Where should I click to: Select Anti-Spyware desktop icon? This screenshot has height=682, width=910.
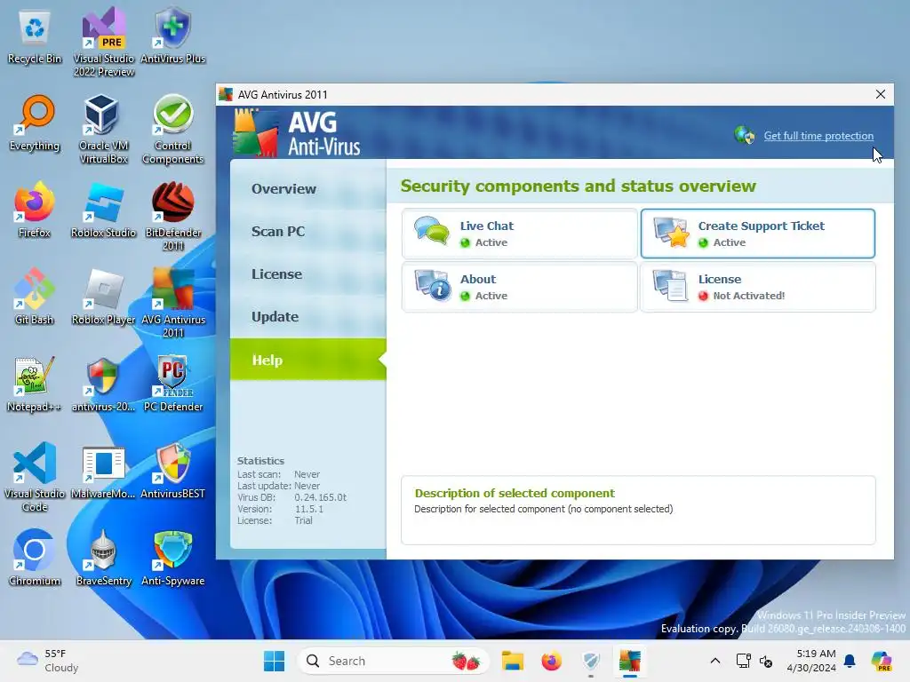[173, 558]
